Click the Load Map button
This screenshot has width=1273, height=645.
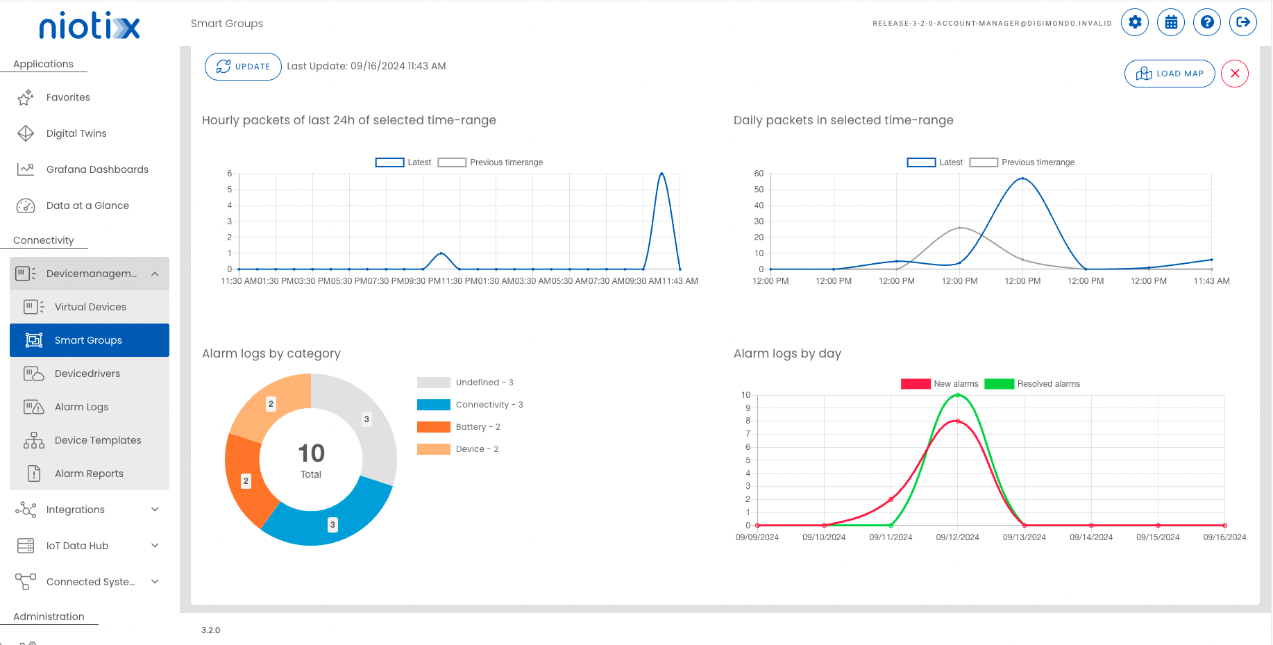(x=1170, y=74)
